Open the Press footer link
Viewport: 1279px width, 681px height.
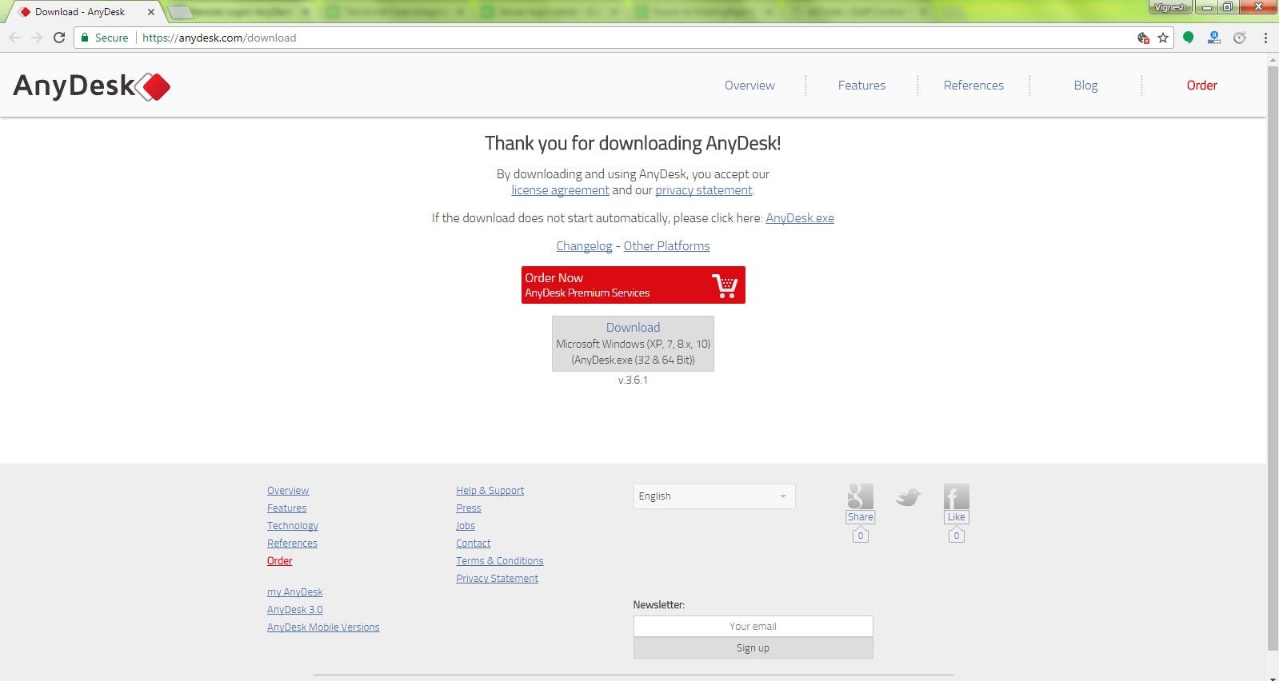click(469, 508)
